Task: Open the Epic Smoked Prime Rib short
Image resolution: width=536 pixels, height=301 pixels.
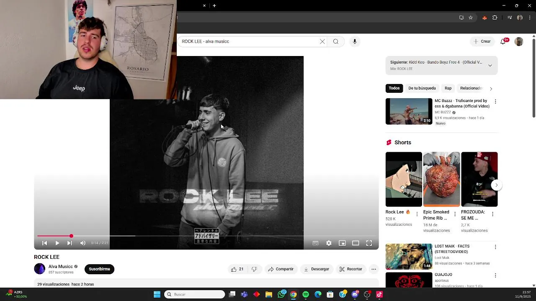Action: click(441, 179)
